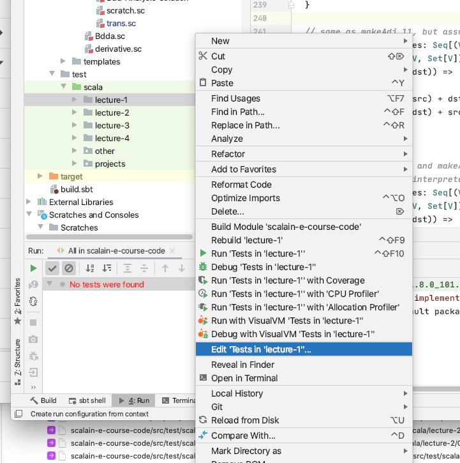Open the Terminal tool window tab
This screenshot has height=463, width=460.
(x=179, y=400)
